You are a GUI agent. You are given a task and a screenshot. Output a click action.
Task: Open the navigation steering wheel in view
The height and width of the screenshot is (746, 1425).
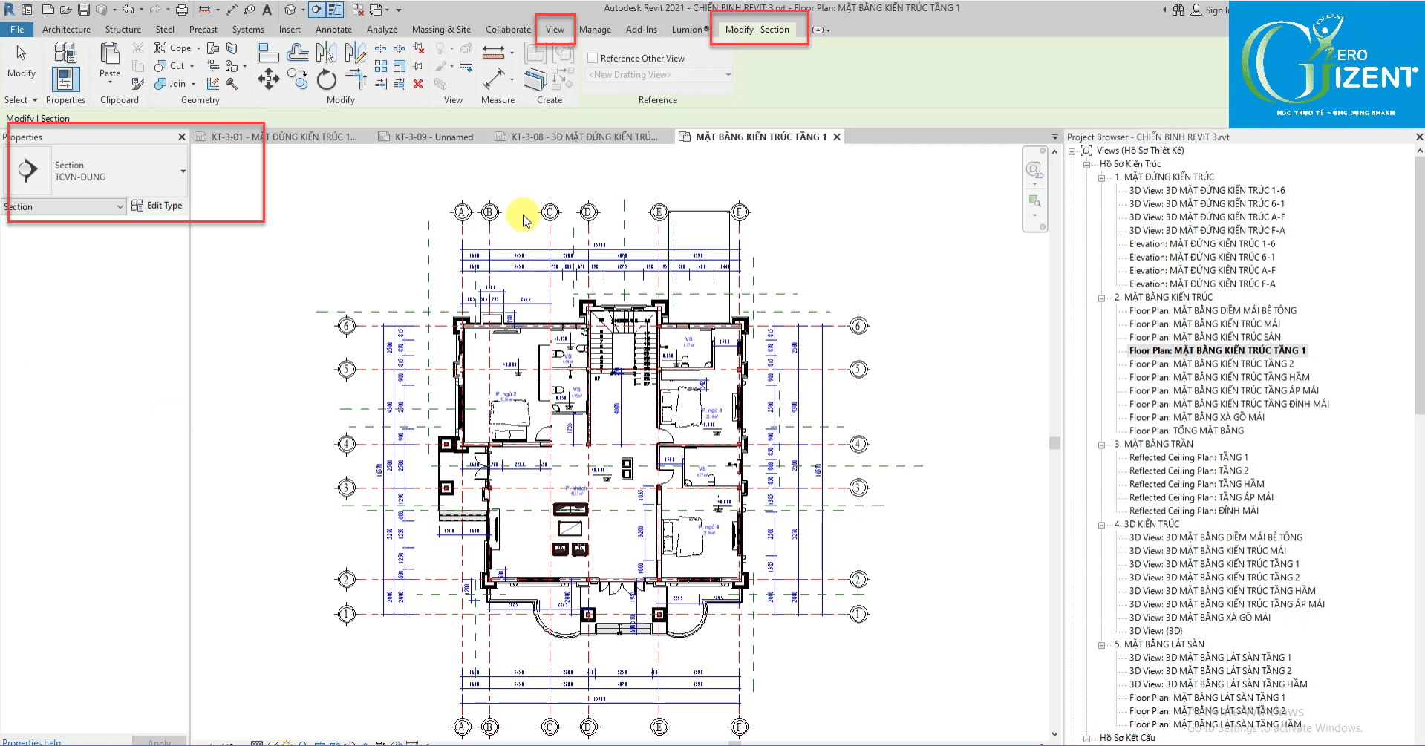tap(1034, 171)
